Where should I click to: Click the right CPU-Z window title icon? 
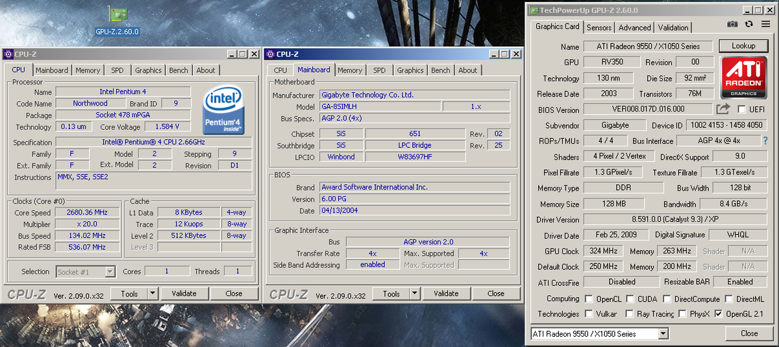click(270, 54)
